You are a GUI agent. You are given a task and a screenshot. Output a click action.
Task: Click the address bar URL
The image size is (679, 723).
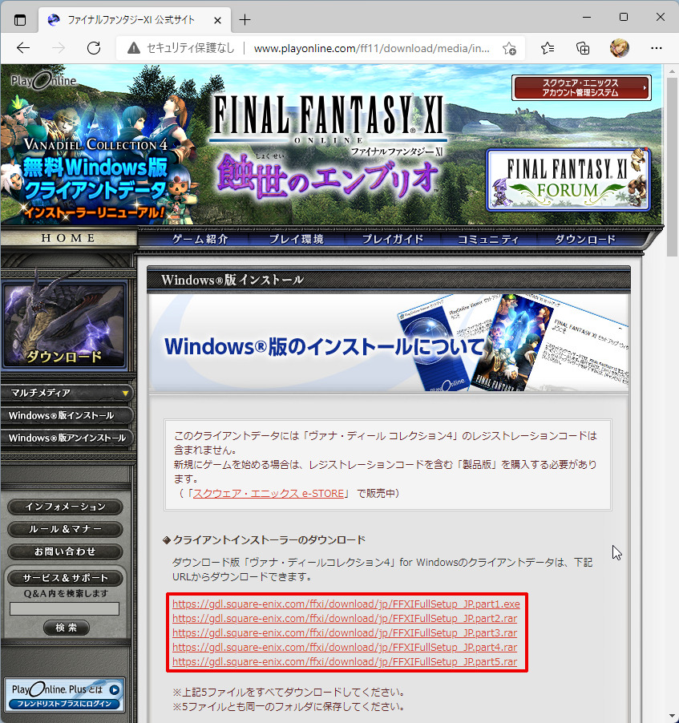click(x=371, y=48)
